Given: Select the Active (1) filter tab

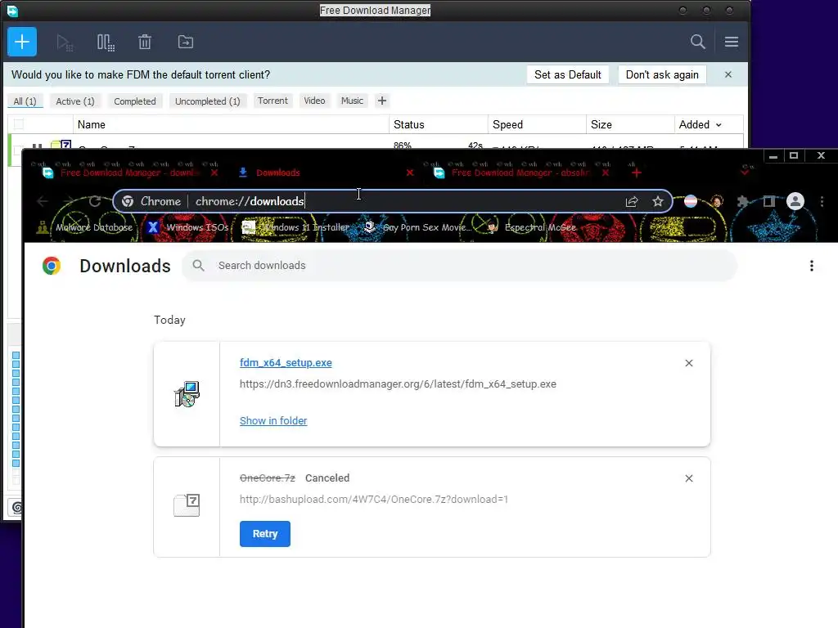Looking at the screenshot, I should (75, 101).
